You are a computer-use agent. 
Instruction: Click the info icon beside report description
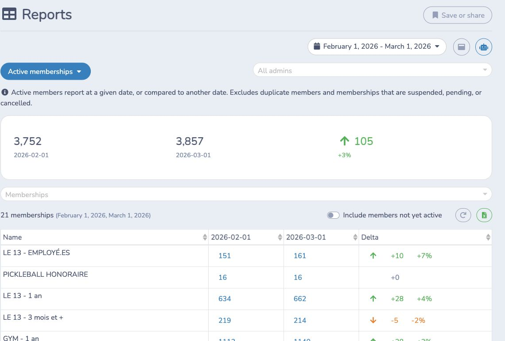tap(5, 93)
